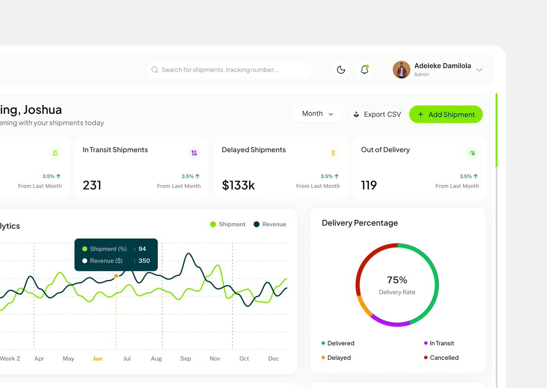547x388 pixels.
Task: Open the Month period dropdown
Action: coord(318,114)
